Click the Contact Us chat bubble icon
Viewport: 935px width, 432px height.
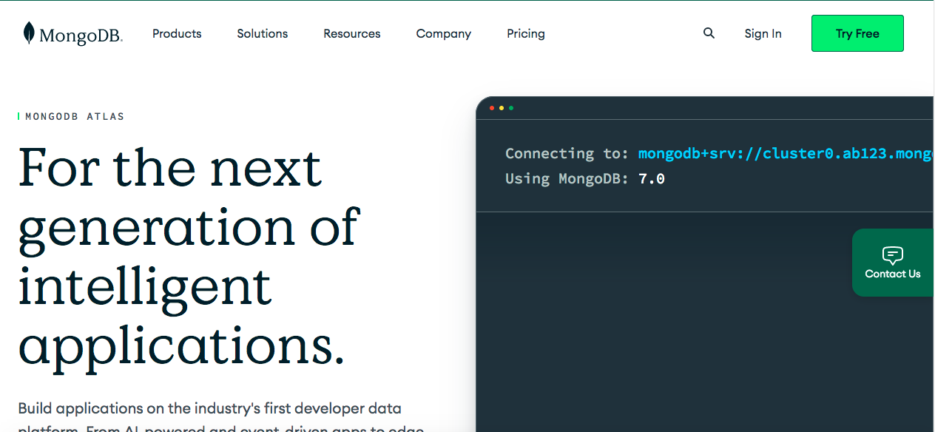click(x=893, y=255)
